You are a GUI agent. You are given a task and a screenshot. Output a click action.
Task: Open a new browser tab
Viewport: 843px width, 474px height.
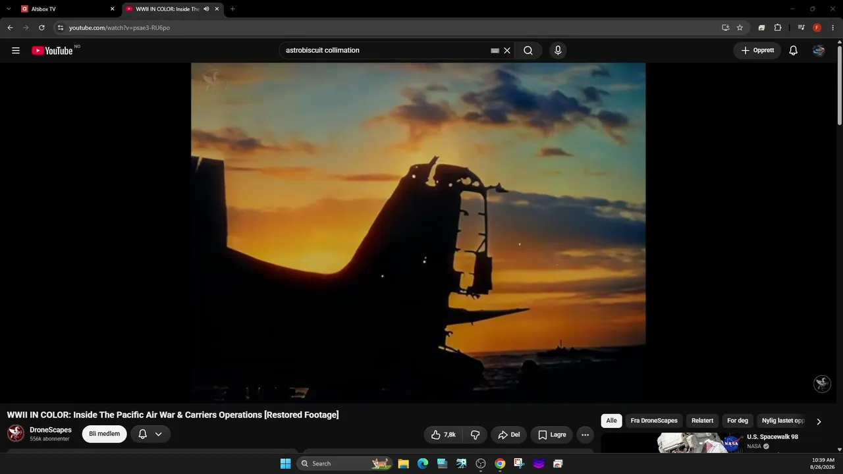pos(232,9)
